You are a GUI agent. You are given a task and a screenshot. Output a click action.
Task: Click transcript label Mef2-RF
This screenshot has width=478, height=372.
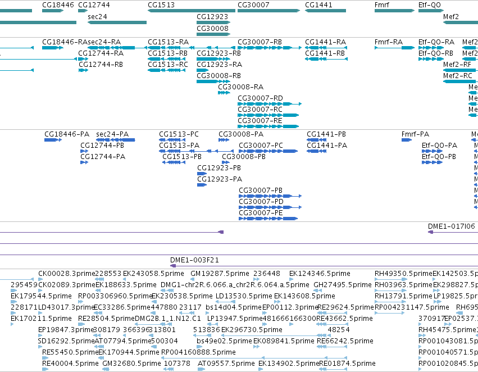457,65
